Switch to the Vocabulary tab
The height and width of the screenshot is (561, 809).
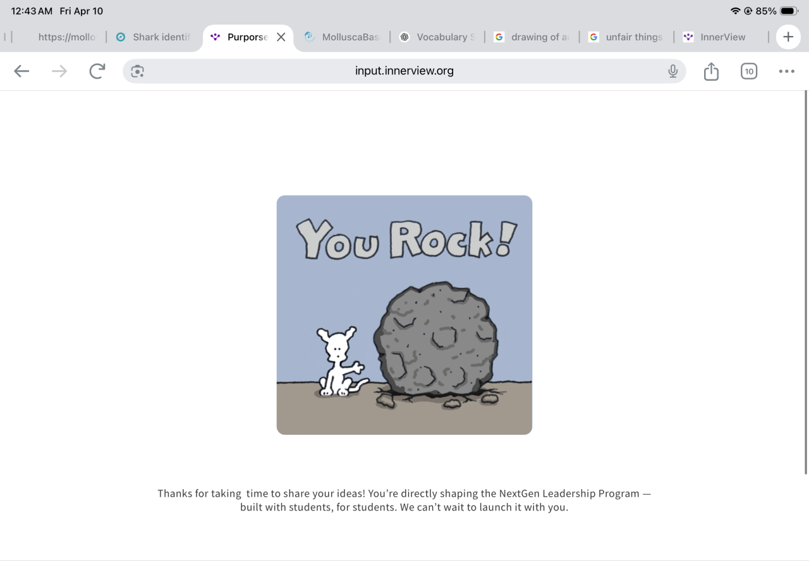click(x=438, y=37)
